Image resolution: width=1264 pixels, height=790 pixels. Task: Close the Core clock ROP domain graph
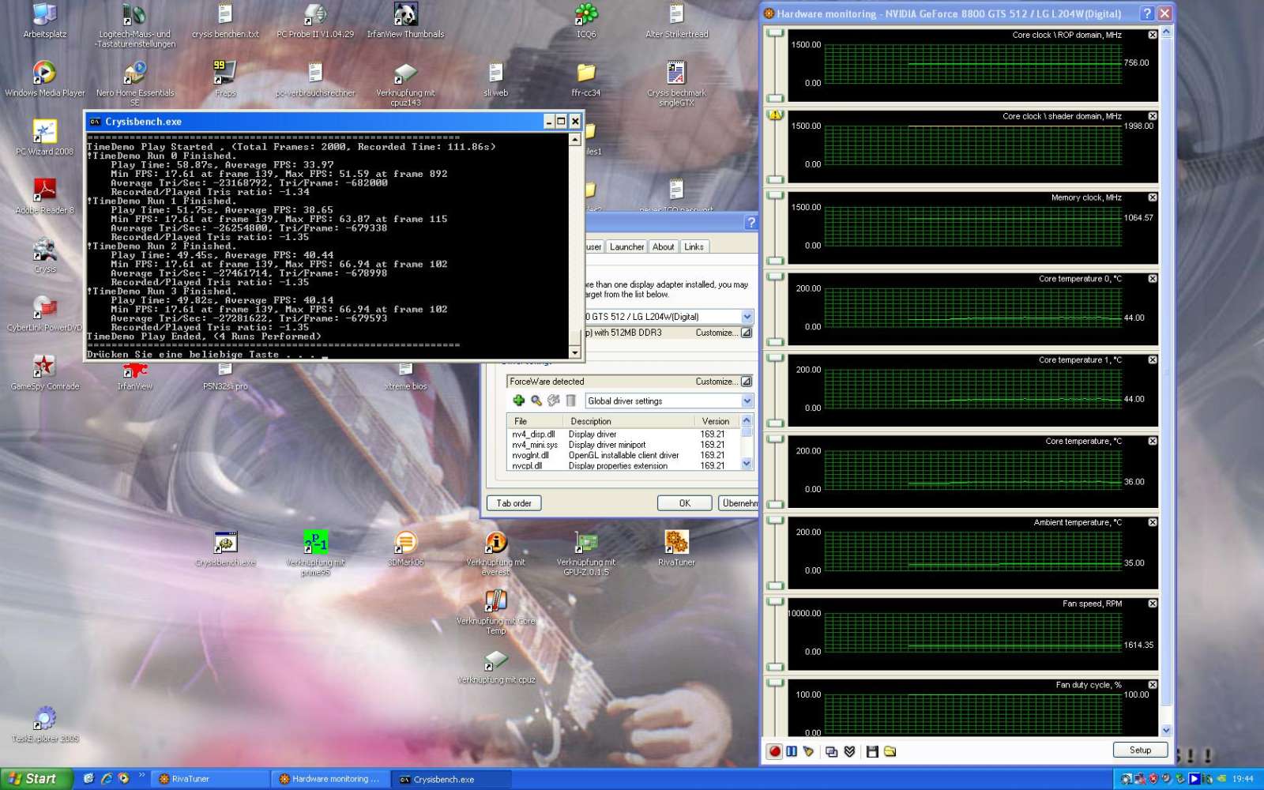pyautogui.click(x=1153, y=35)
